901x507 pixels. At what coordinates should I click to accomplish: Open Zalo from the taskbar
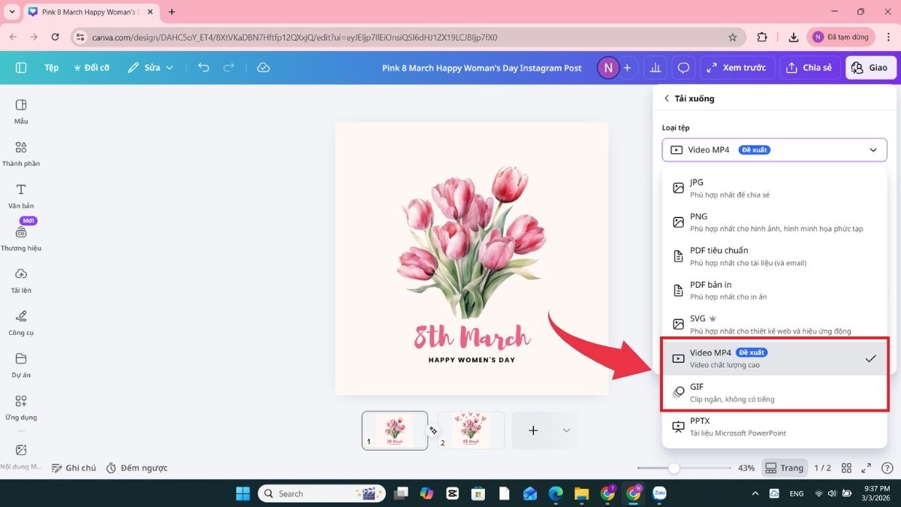pyautogui.click(x=660, y=493)
